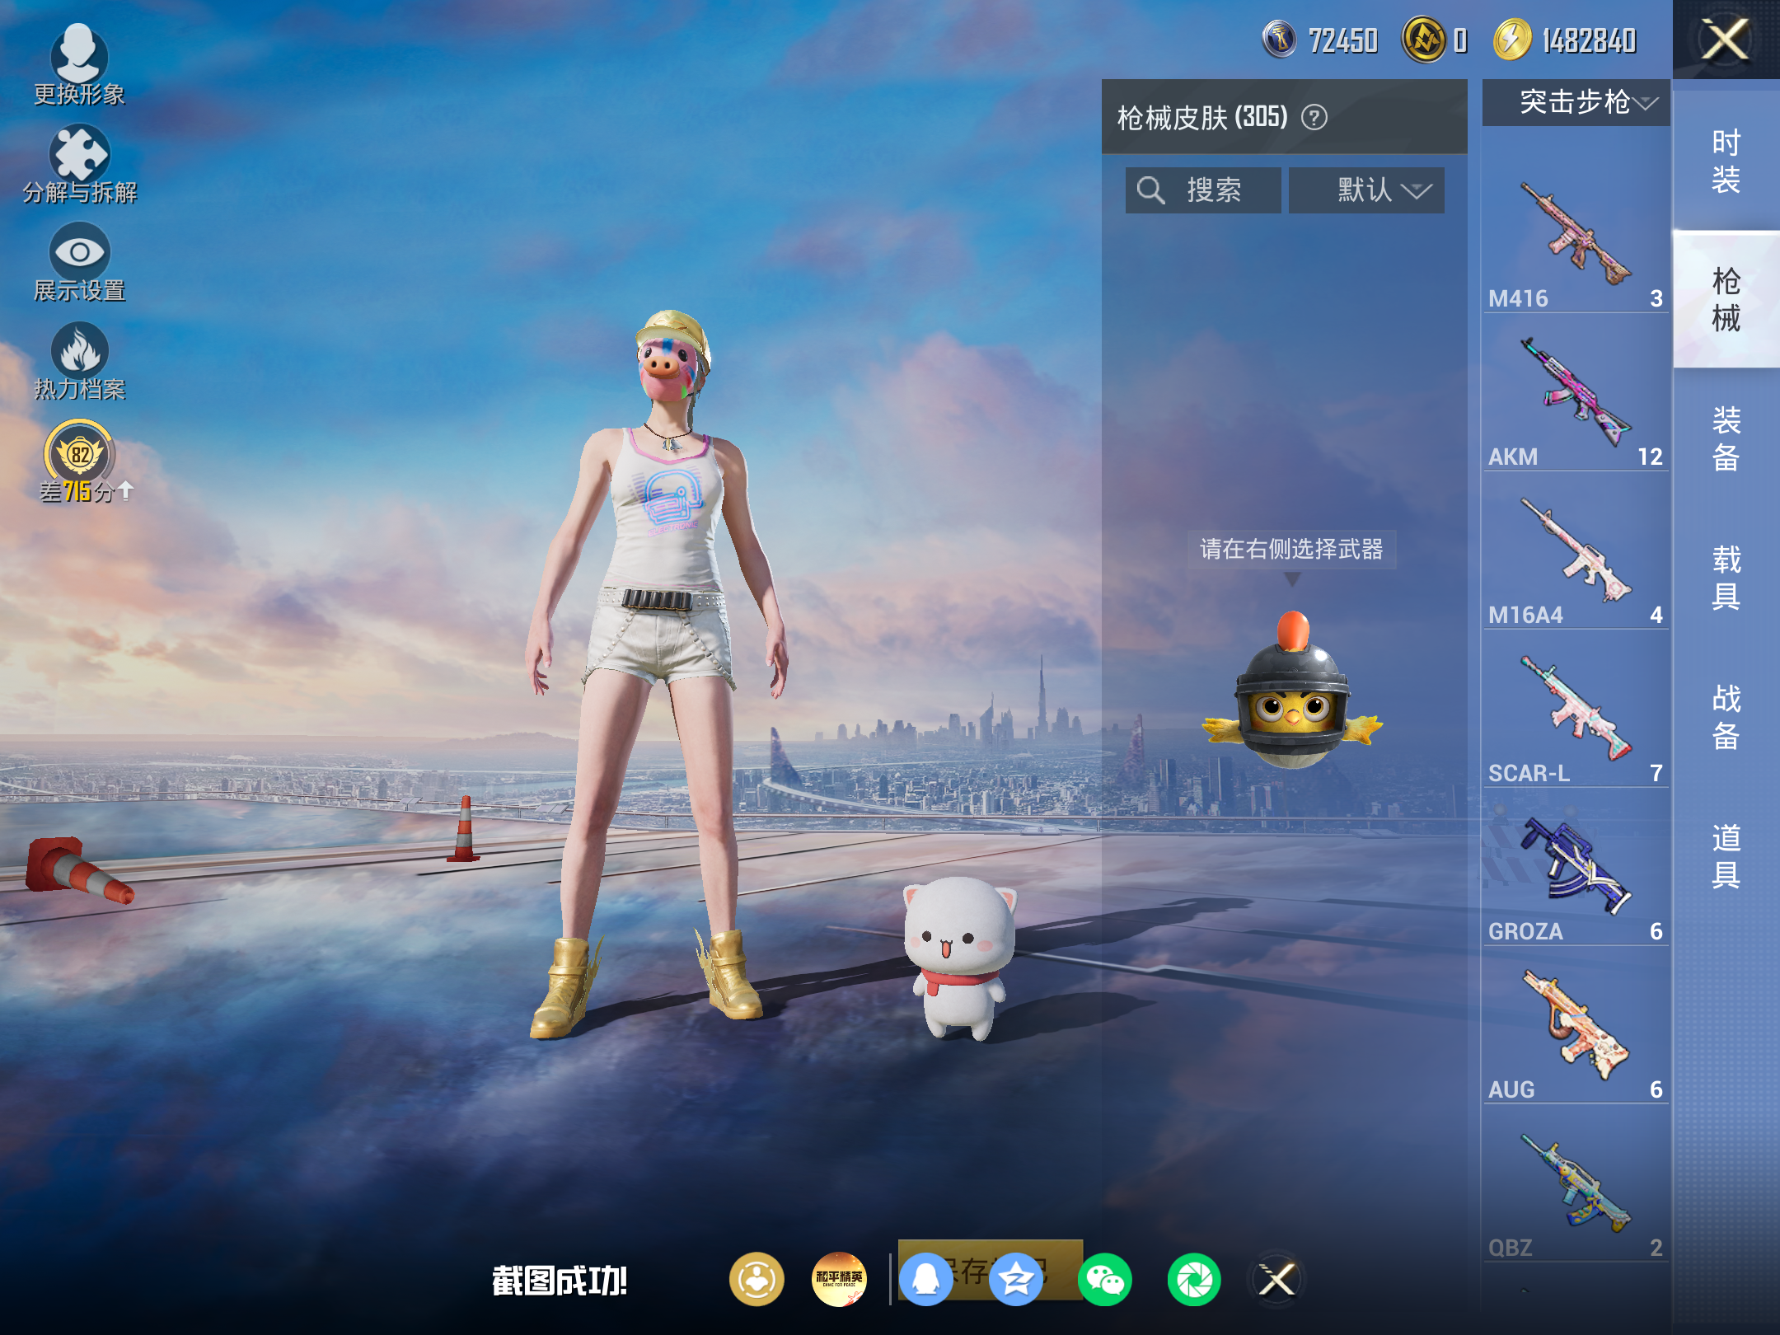Share to QQ Zone star icon
1780x1335 pixels.
click(1015, 1280)
